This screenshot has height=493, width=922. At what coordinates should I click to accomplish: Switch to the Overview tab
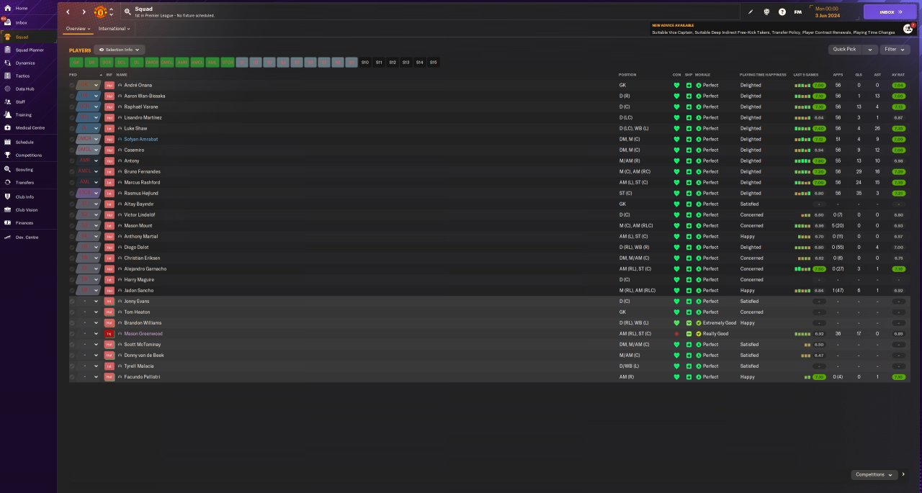click(77, 29)
